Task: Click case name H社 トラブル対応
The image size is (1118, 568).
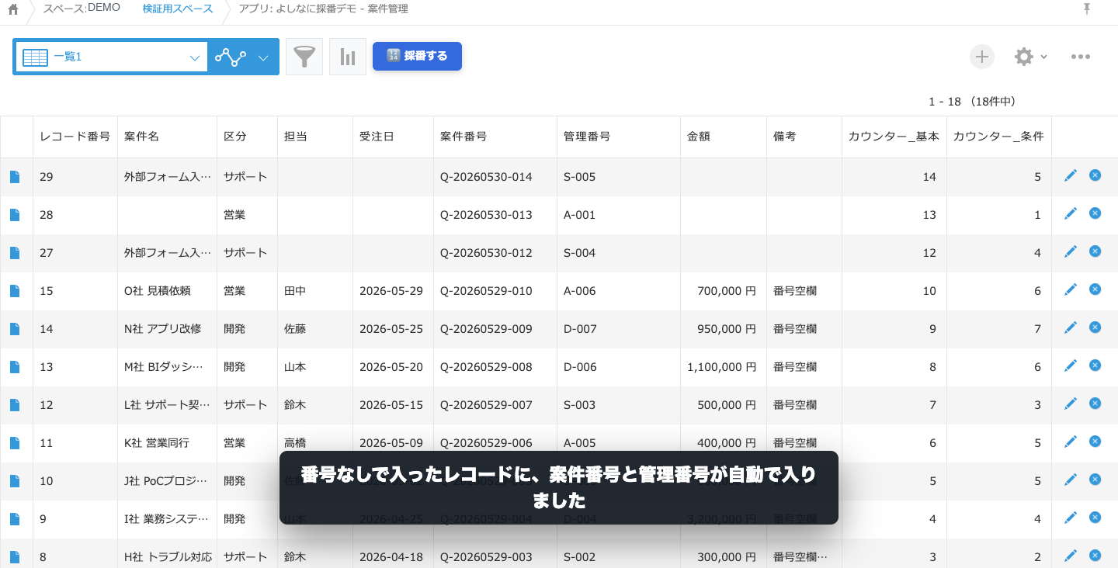Action: pyautogui.click(x=168, y=557)
